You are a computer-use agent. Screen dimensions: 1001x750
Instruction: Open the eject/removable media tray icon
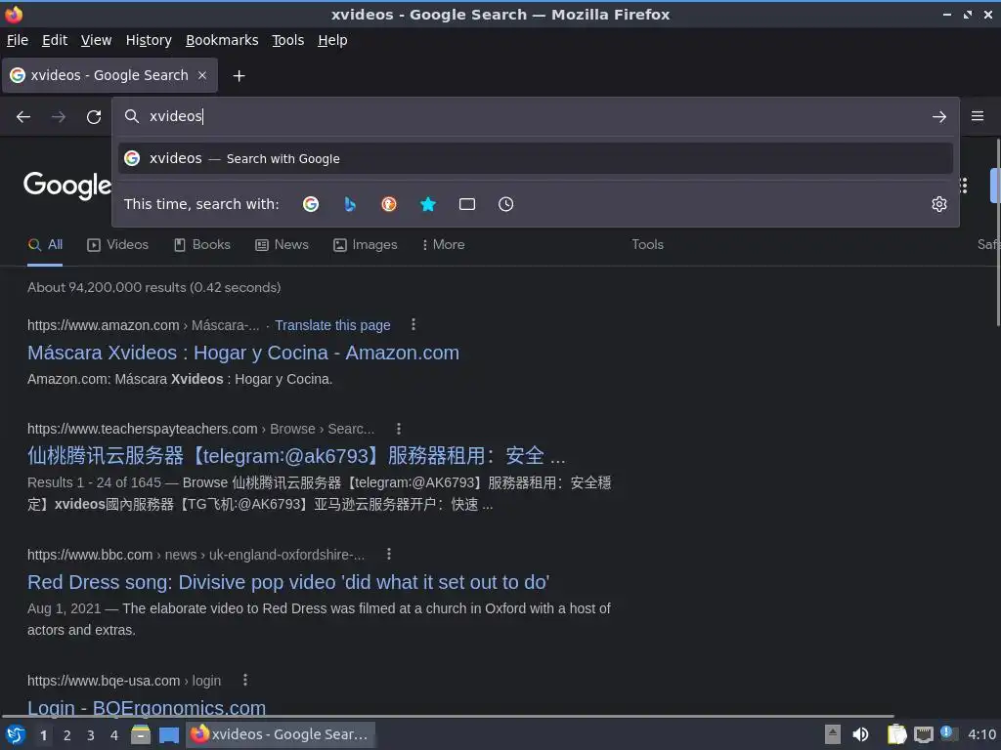832,734
